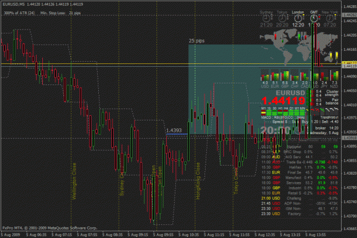The image size is (357, 238).
Task: Click the '5 Aug 09:55' time axis label
Action: [x=163, y=235]
